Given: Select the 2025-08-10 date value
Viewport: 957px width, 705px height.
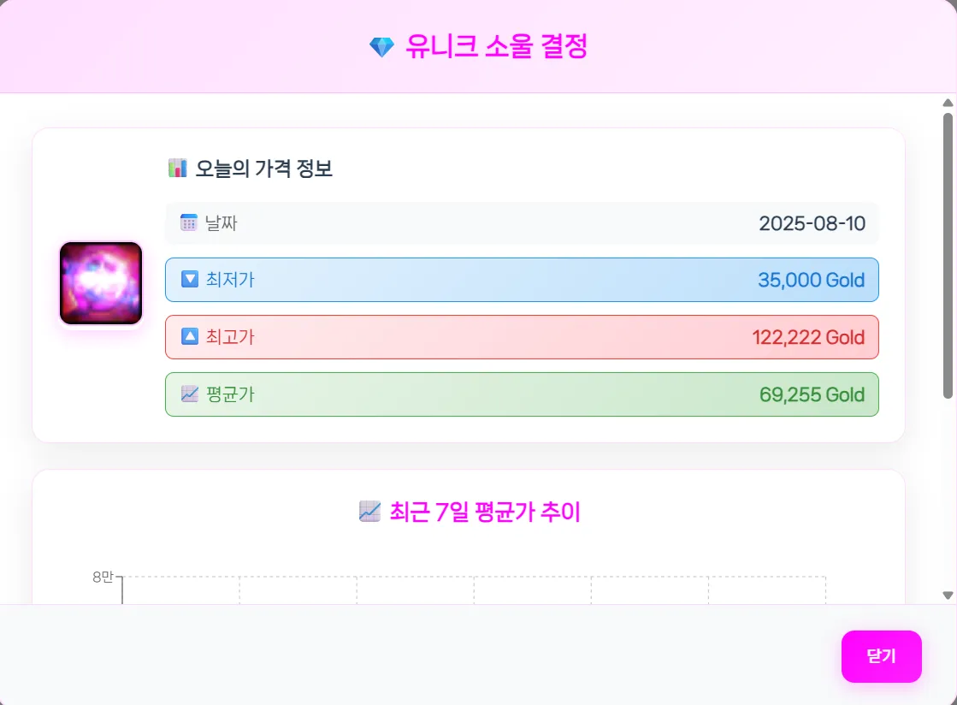Looking at the screenshot, I should tap(812, 224).
